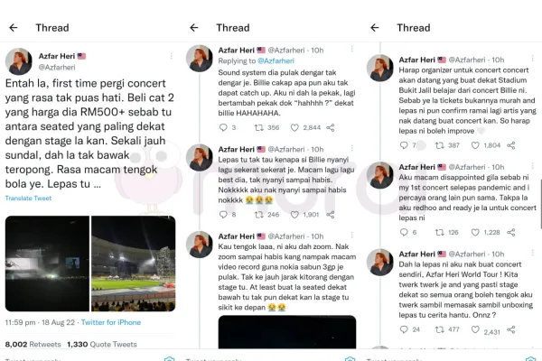Open more options on Harap organizer tweet
The height and width of the screenshot is (361, 542).
pos(532,59)
